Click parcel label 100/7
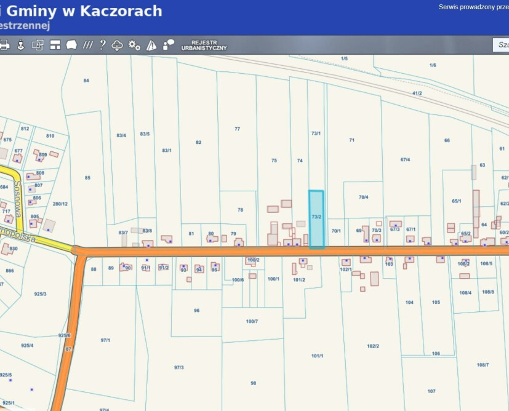509x411 pixels. click(252, 321)
